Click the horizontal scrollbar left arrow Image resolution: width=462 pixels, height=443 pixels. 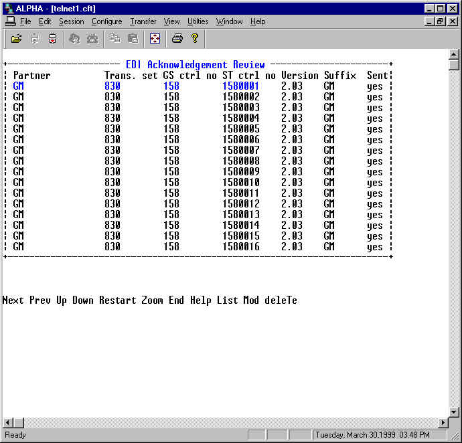point(7,423)
